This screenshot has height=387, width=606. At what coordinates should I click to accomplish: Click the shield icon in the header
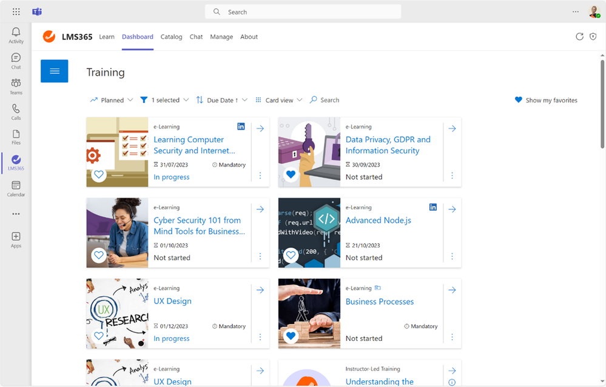pos(593,37)
